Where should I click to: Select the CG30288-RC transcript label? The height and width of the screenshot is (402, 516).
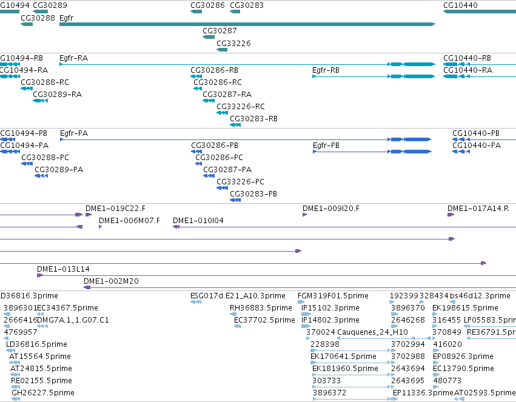pyautogui.click(x=45, y=82)
